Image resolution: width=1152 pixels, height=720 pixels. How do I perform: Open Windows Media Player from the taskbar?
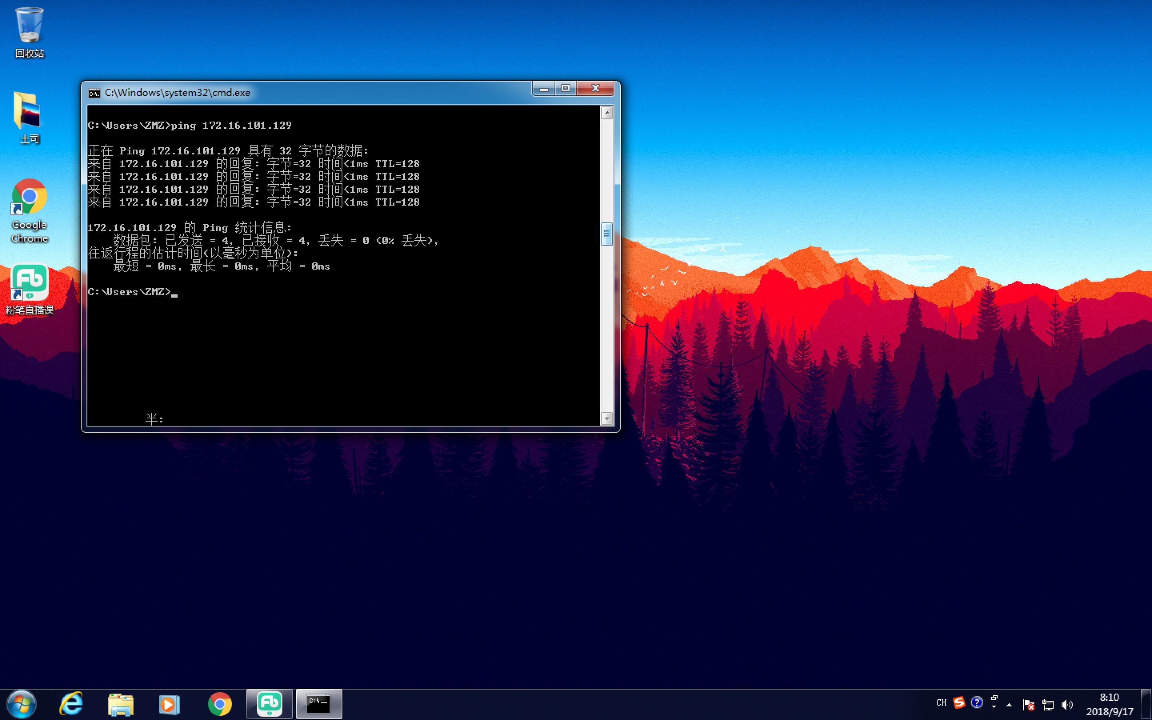coord(170,704)
